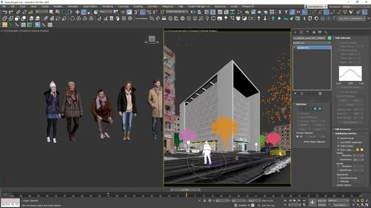This screenshot has height=208, width=371.
Task: Click the first yellow cage color swatch
Action: (358, 150)
